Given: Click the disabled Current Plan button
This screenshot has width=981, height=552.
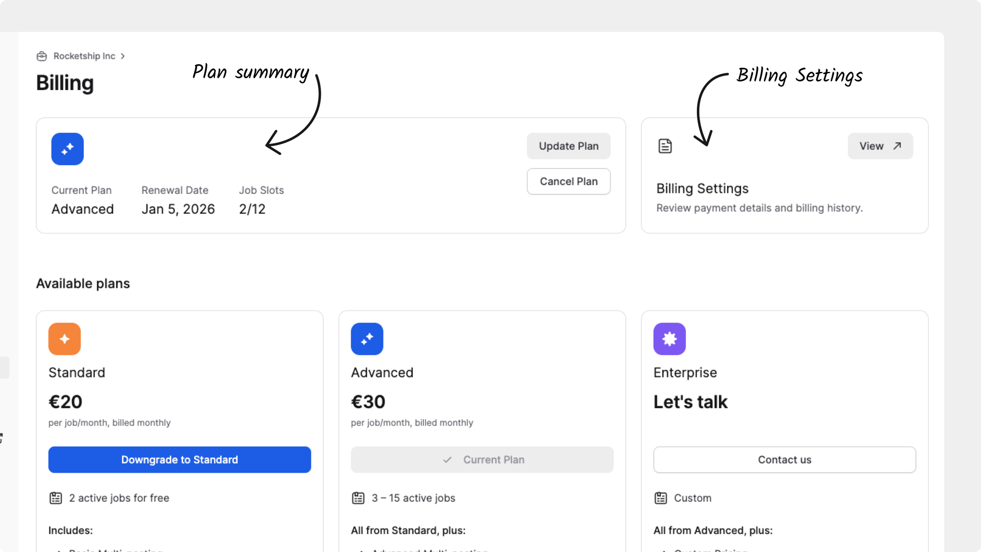Looking at the screenshot, I should 482,460.
